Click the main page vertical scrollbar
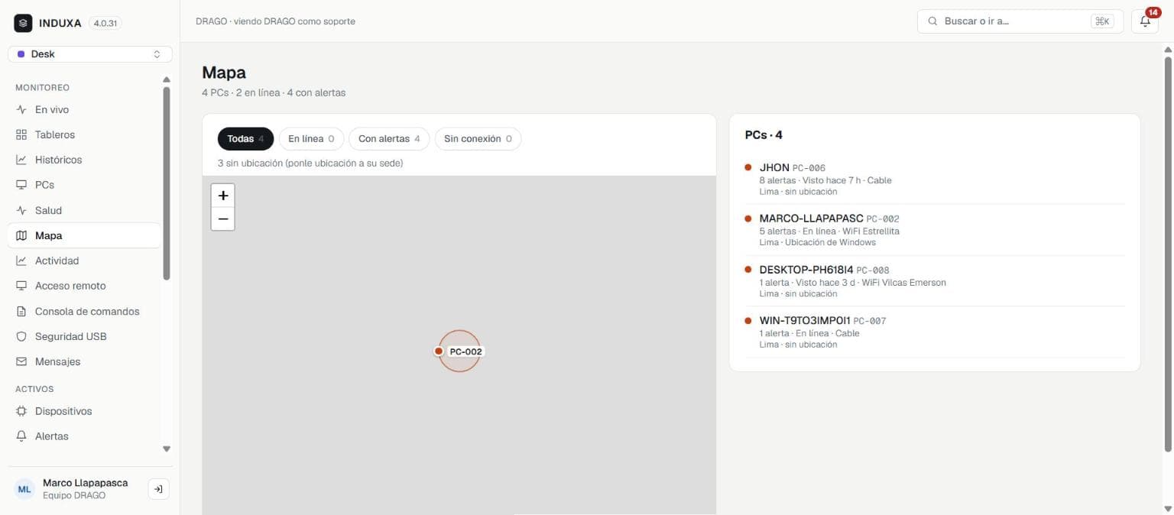The image size is (1174, 515). [x=1168, y=254]
